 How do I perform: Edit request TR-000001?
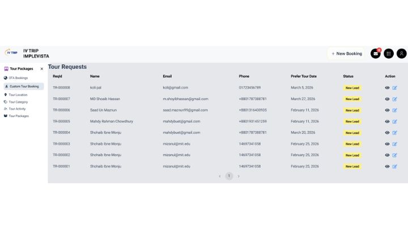click(395, 167)
